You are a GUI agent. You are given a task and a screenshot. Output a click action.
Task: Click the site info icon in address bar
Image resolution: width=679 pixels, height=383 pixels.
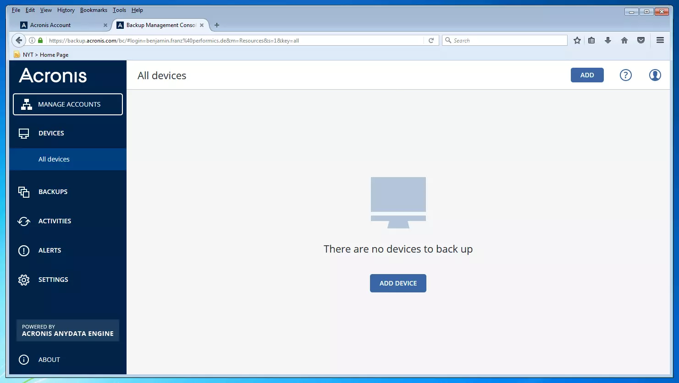pos(32,40)
